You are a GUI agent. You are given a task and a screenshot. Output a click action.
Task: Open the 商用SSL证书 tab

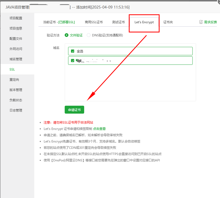point(94,22)
